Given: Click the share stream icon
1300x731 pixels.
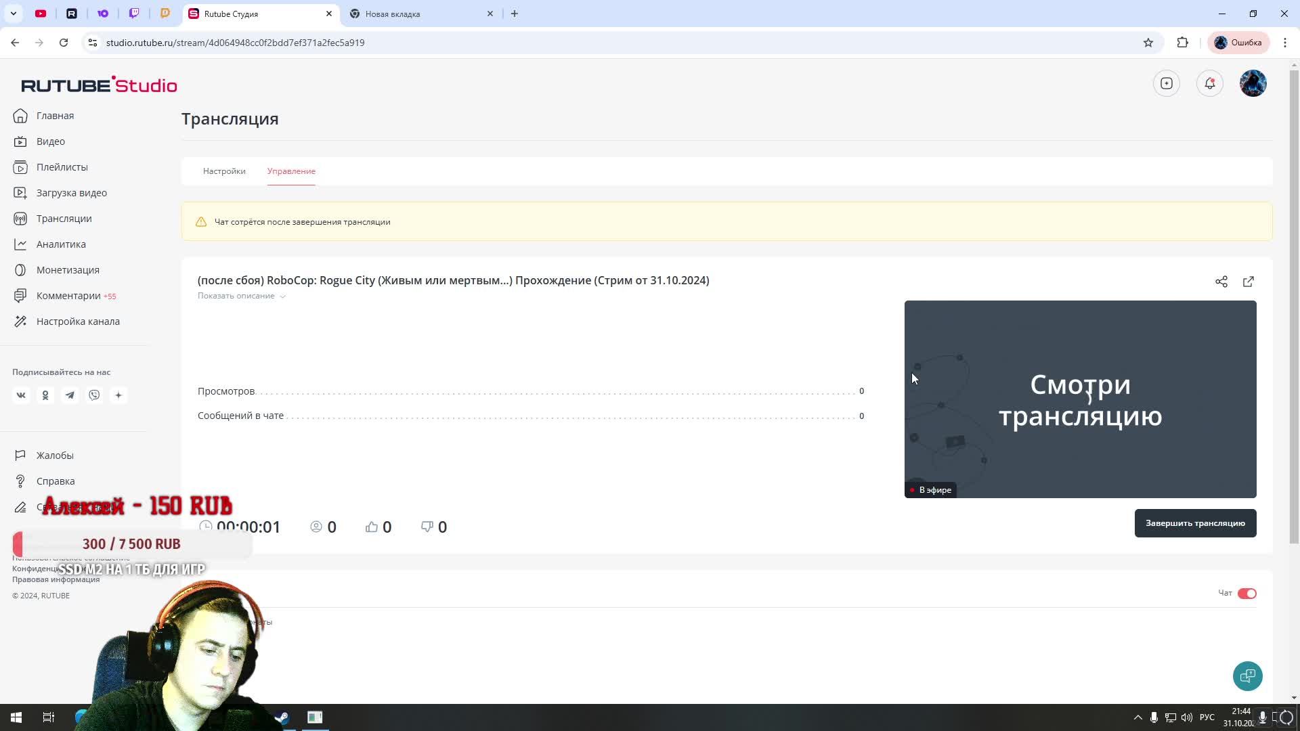Looking at the screenshot, I should pos(1221,282).
